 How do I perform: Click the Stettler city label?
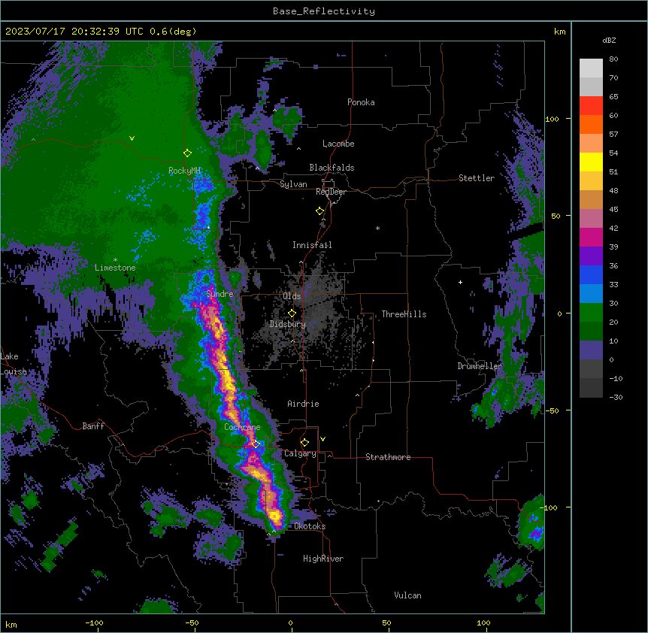point(477,178)
